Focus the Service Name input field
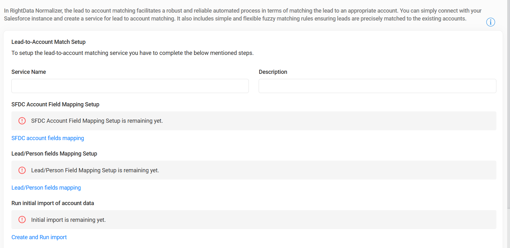The height and width of the screenshot is (248, 510). (x=130, y=86)
